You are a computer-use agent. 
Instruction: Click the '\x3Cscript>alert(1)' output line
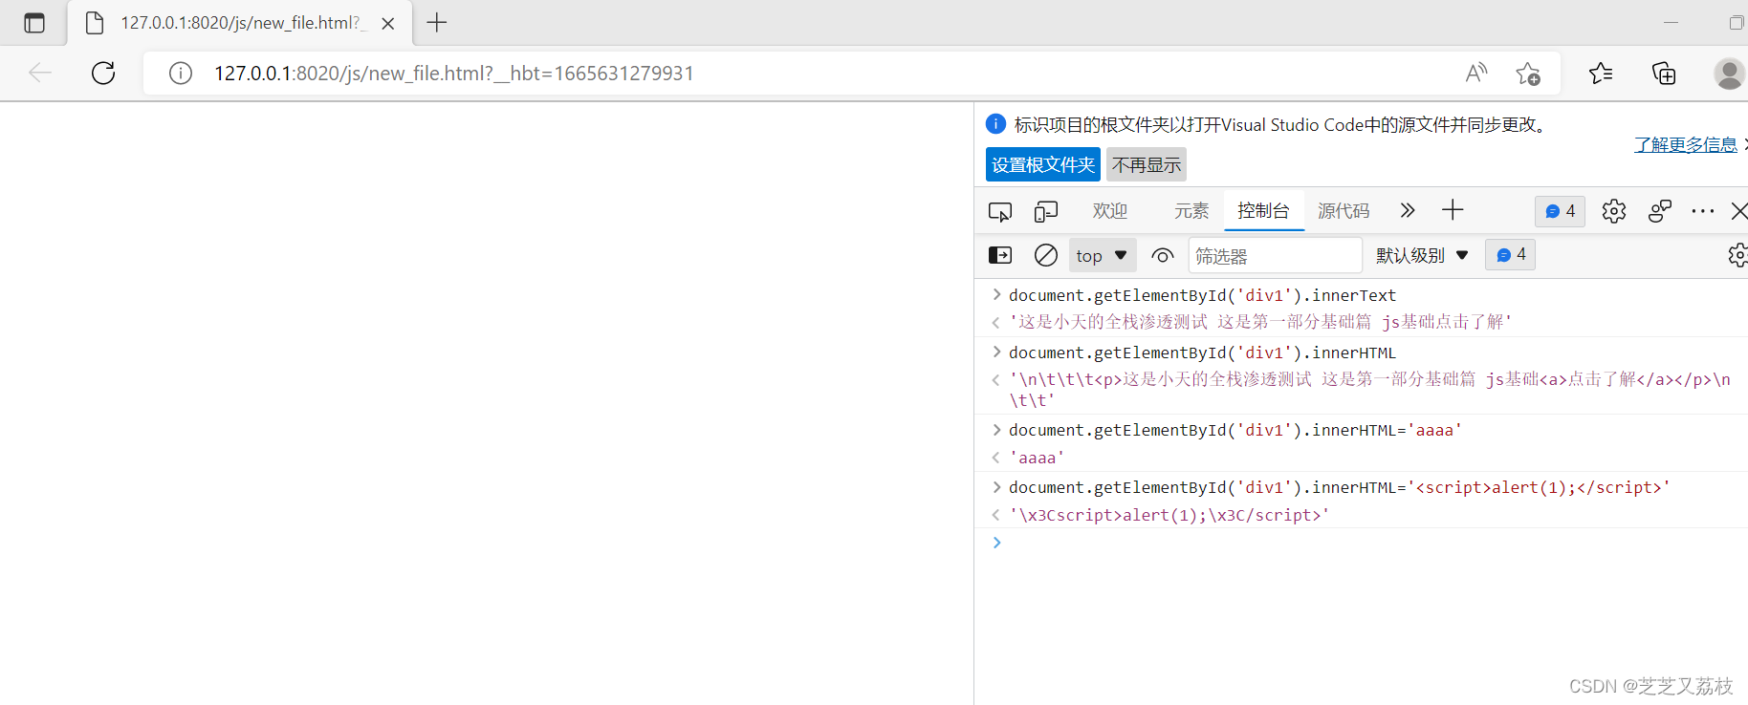click(1169, 515)
